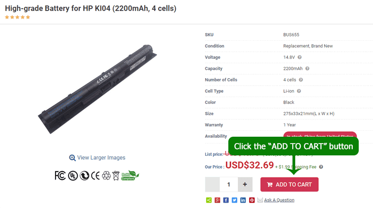Viewport: 373px width, 208px height.
Task: Click the green share icon
Action: [x=209, y=200]
